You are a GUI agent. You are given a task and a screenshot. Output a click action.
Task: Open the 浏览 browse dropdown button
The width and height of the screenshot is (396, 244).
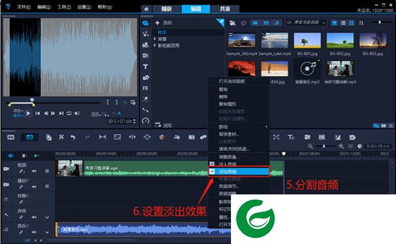163,125
